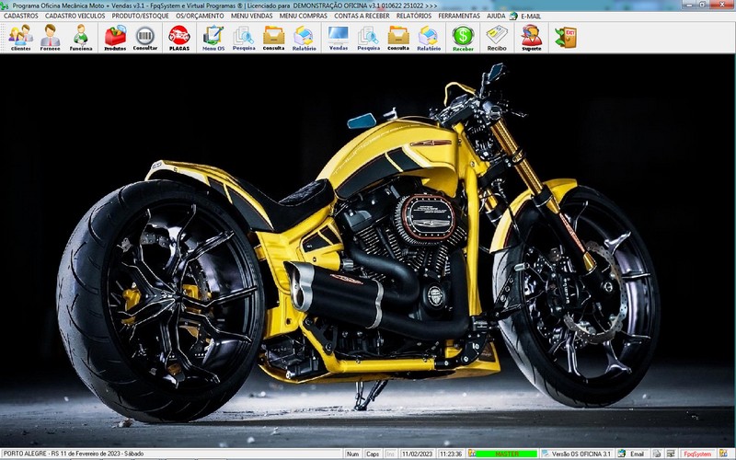
Task: Open the RELATÓRIOS menu
Action: 413,16
